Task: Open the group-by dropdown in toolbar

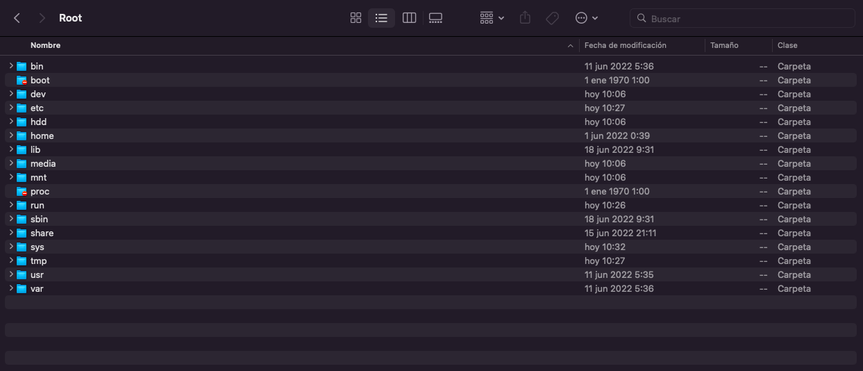Action: (492, 18)
